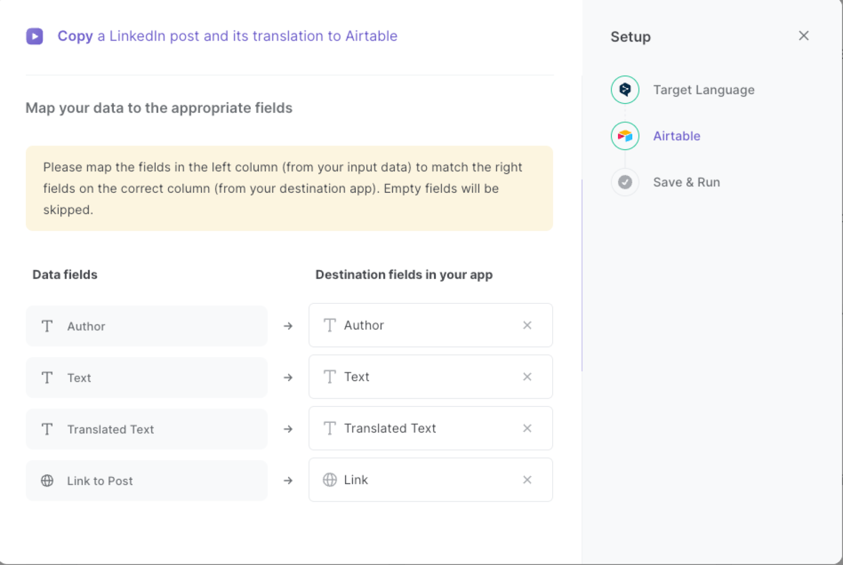
Task: Click the T icon beside Translated Text data field
Action: point(47,429)
